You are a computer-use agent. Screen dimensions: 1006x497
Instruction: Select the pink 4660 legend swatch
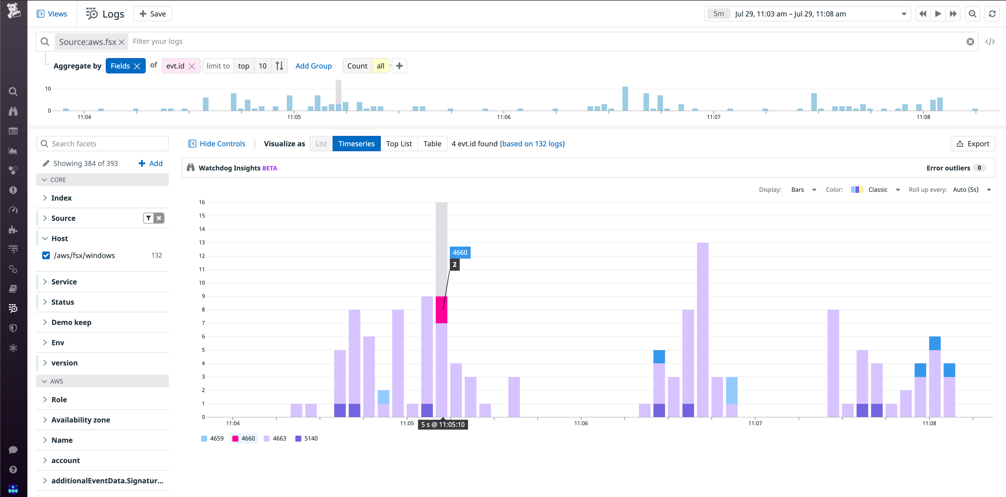click(x=236, y=438)
